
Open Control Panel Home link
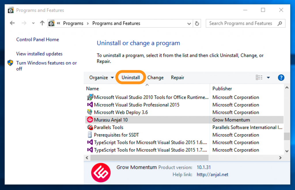tap(38, 39)
